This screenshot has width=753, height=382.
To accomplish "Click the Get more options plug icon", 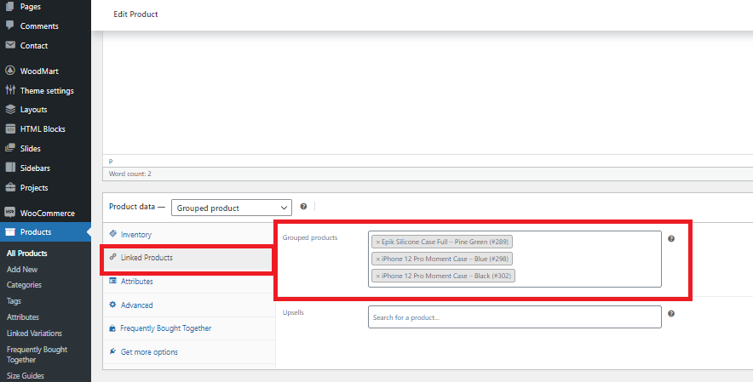I will pos(112,351).
